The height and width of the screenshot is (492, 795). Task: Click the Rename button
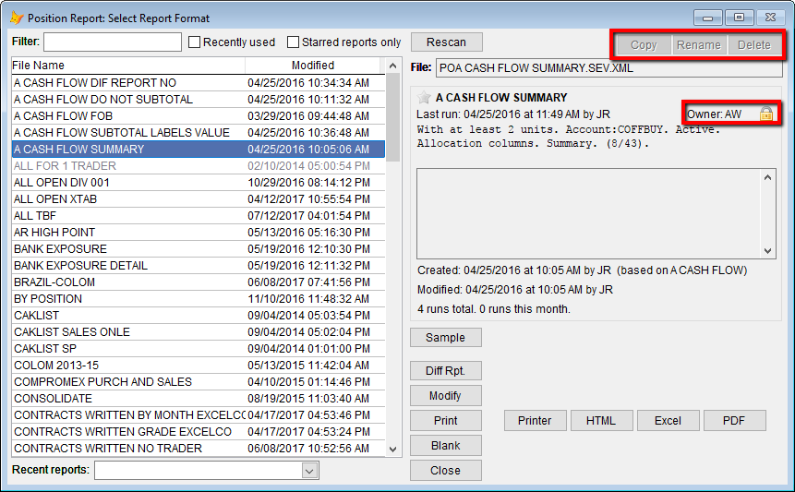click(x=699, y=44)
